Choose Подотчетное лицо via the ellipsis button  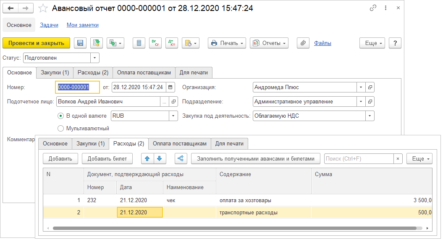165,101
